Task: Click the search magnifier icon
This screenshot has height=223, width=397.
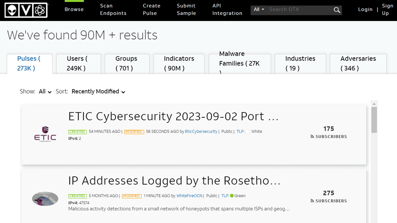Action: tap(337, 10)
